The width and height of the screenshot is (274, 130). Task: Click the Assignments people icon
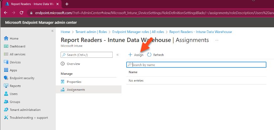[x=62, y=89]
